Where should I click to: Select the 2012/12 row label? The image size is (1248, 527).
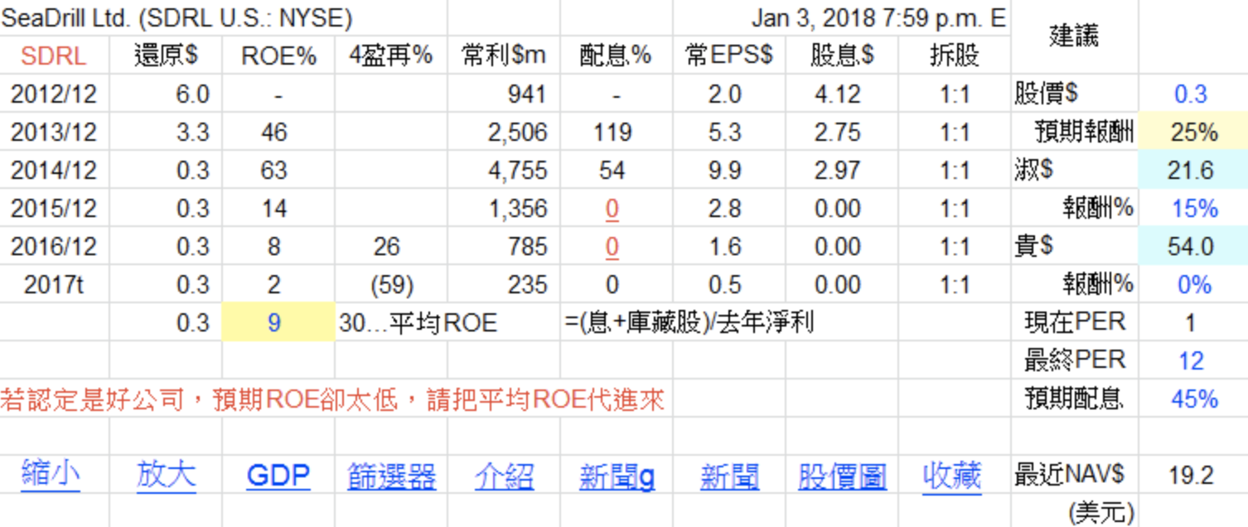point(54,94)
